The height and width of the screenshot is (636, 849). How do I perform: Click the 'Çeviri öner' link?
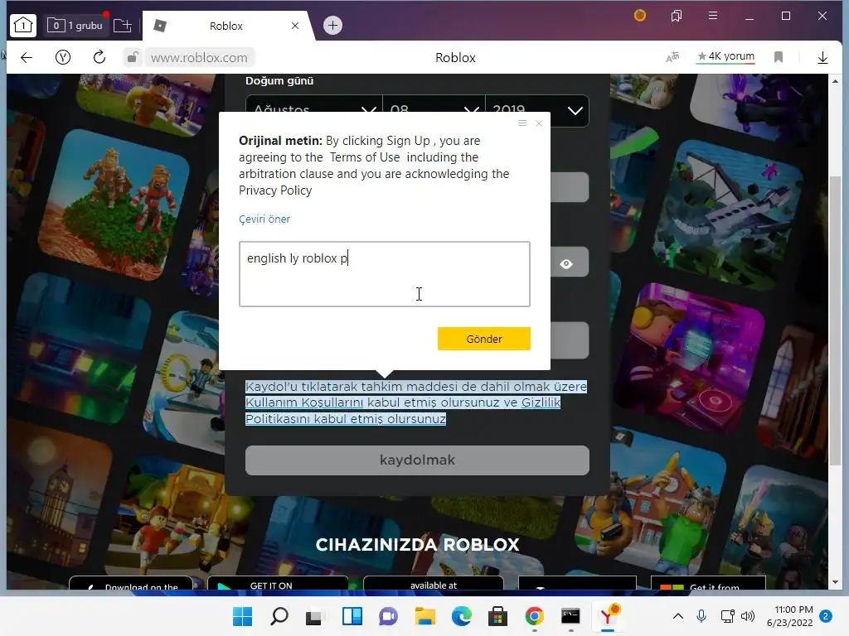pyautogui.click(x=264, y=219)
